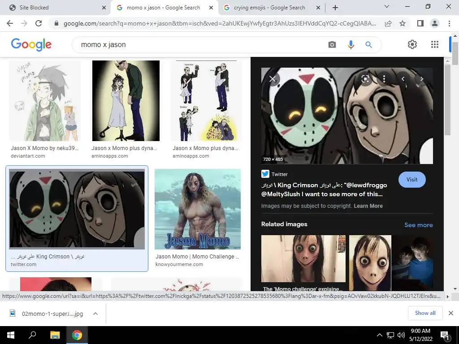Open the volume control in tray
Screen dimensions: 459x344
401,335
